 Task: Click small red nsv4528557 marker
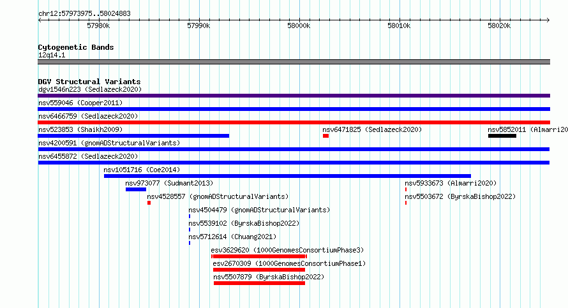point(149,203)
